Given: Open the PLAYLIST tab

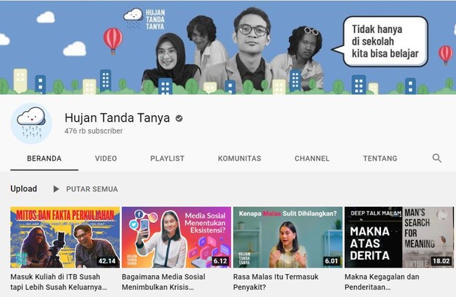Looking at the screenshot, I should click(167, 158).
